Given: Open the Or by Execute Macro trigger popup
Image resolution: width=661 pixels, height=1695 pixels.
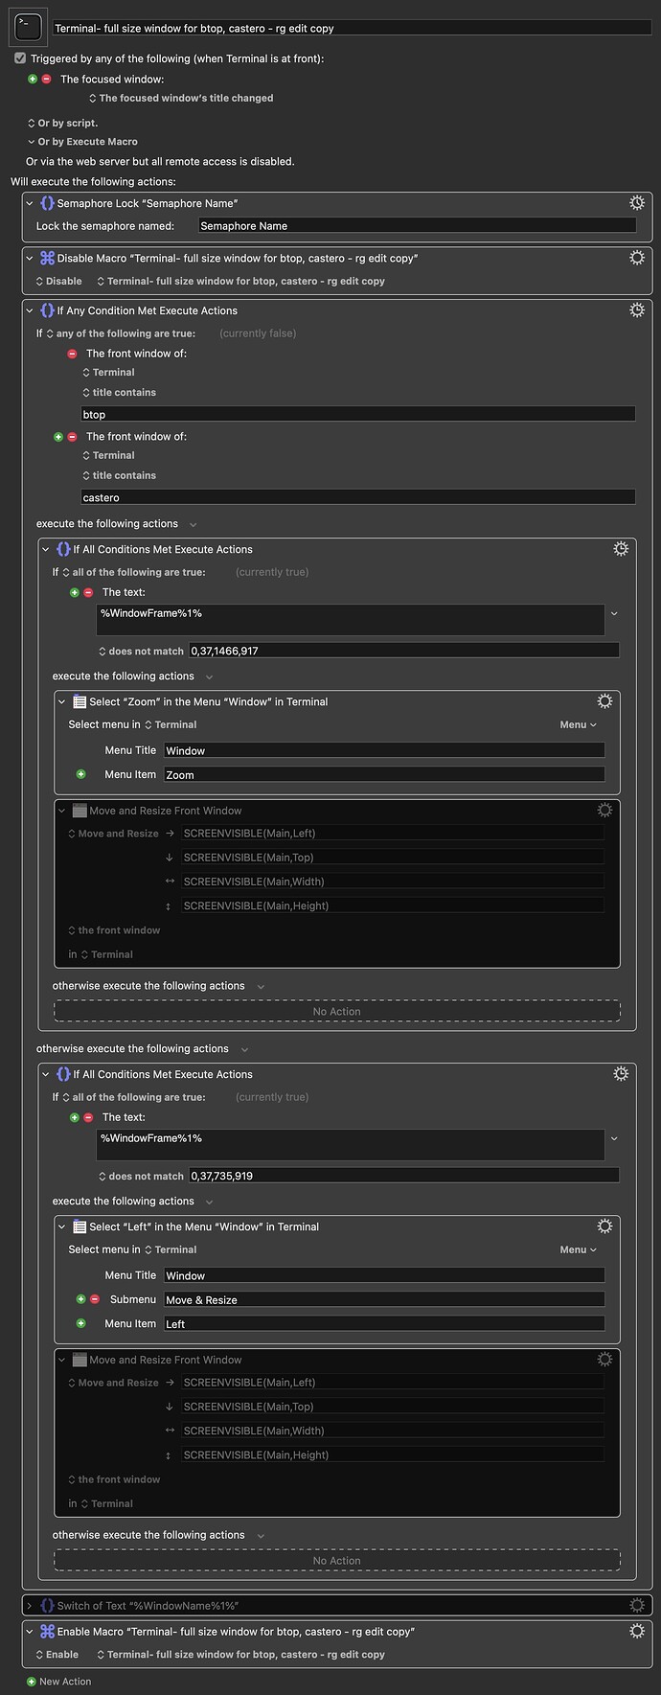Looking at the screenshot, I should coord(82,142).
